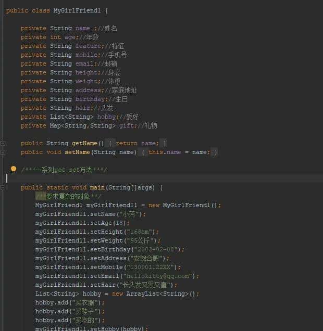Unfold the collapsed '{ return name; }' block

[136, 143]
